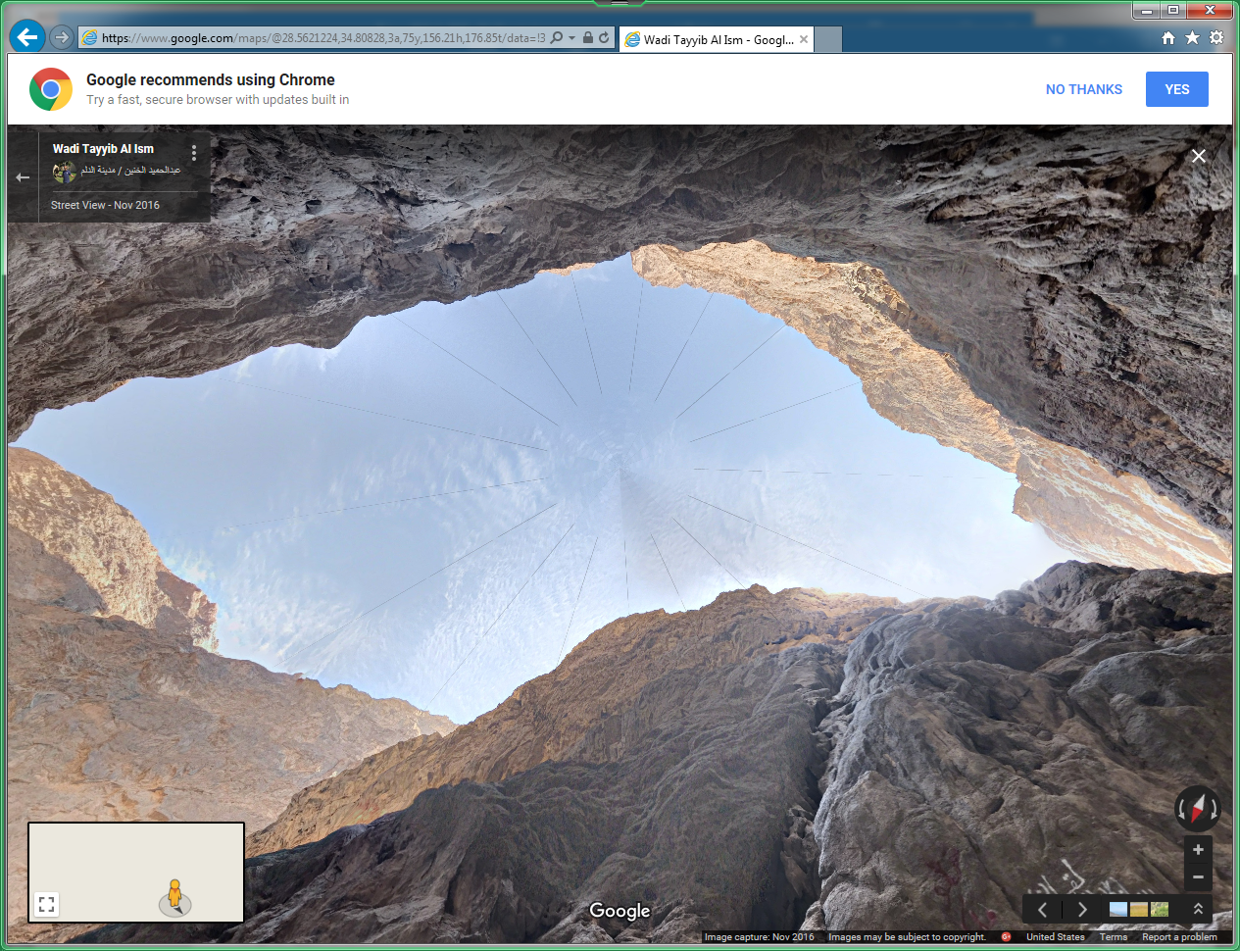The width and height of the screenshot is (1240, 951).
Task: Go to next Street View image
Action: 1082,910
